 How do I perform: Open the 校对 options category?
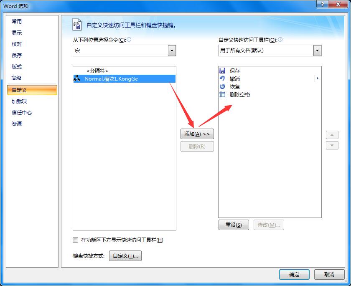pos(17,44)
